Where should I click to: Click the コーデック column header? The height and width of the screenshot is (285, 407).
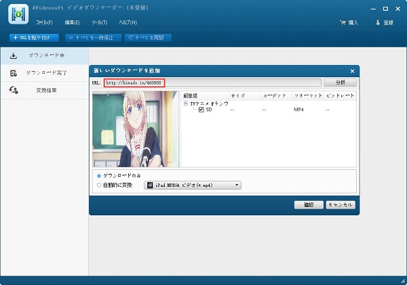pos(277,96)
